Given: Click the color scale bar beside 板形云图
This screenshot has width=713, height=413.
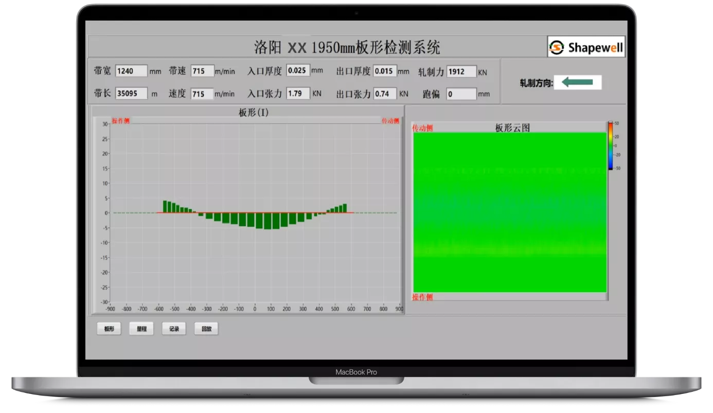Looking at the screenshot, I should pos(611,146).
